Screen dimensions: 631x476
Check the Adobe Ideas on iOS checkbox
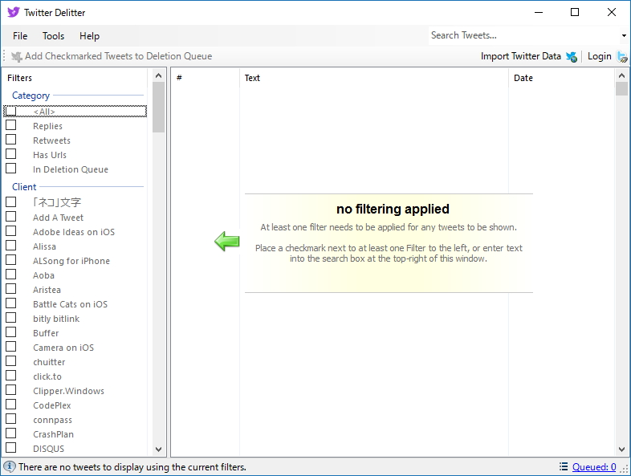(11, 231)
